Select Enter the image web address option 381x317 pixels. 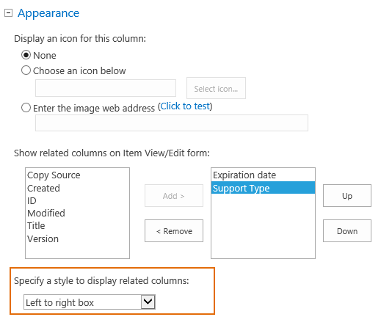(26, 108)
